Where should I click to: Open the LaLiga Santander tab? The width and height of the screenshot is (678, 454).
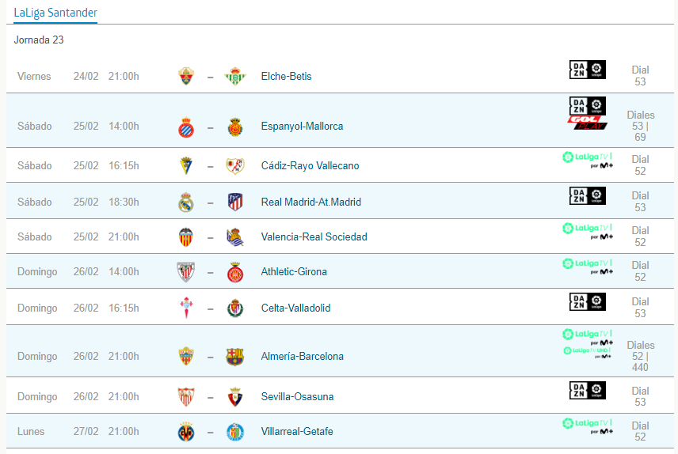point(55,13)
